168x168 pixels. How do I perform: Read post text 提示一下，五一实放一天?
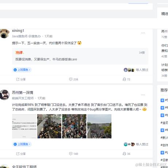47,43
